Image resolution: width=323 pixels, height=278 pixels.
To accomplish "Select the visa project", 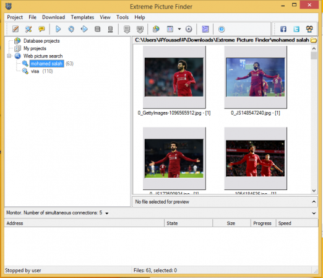I will click(35, 71).
